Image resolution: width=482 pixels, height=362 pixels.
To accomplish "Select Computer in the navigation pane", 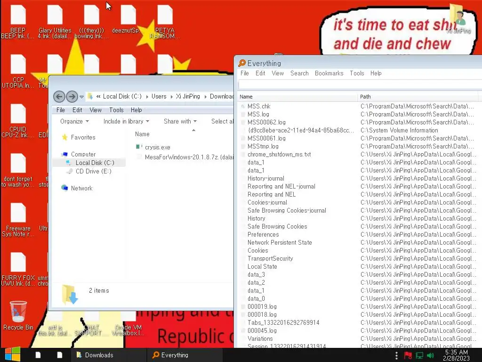I will point(83,154).
